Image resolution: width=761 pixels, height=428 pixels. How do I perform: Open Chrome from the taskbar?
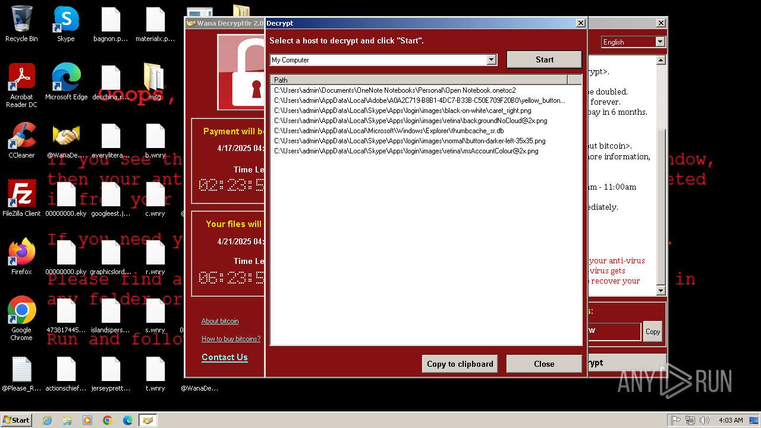click(x=108, y=420)
